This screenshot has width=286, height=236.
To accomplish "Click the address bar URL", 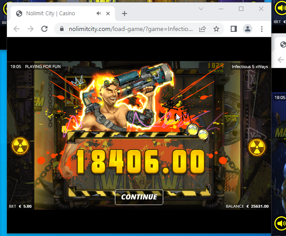I will [131, 29].
